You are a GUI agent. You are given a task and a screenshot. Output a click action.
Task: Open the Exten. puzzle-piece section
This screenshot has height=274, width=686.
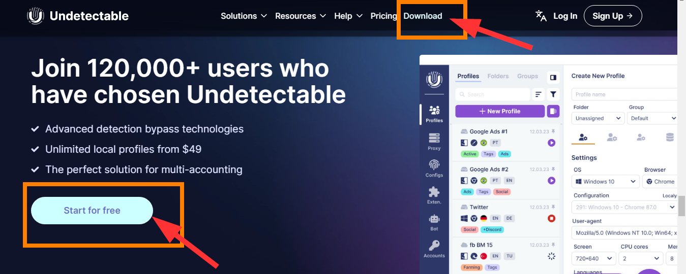(434, 195)
